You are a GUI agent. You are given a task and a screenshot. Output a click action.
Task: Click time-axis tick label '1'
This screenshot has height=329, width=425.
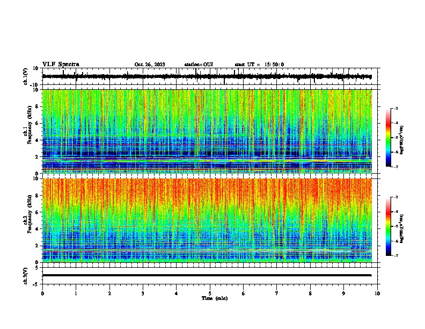click(76, 294)
